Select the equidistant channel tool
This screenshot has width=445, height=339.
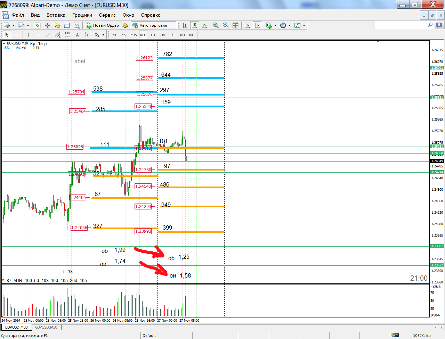(58, 35)
